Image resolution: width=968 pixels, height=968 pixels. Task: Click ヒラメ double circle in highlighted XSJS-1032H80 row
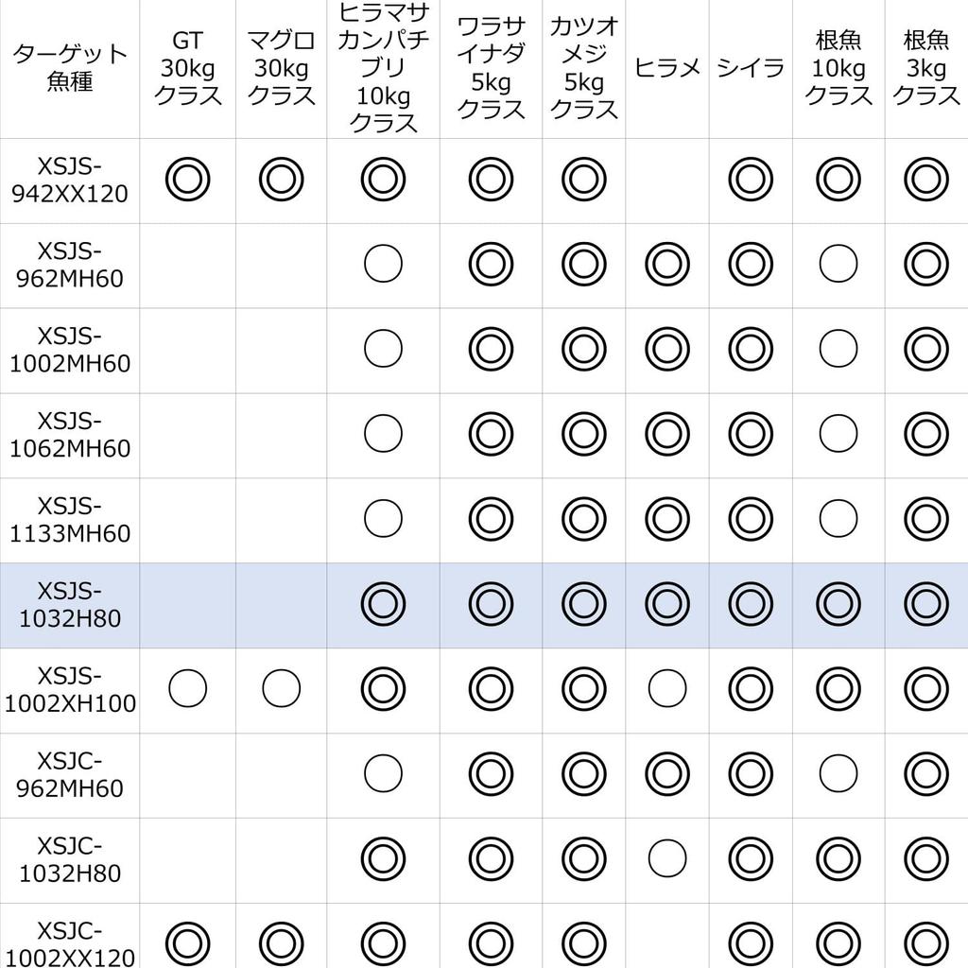click(x=666, y=605)
